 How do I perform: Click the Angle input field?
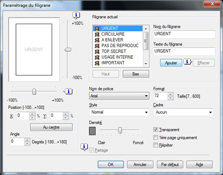17,142
